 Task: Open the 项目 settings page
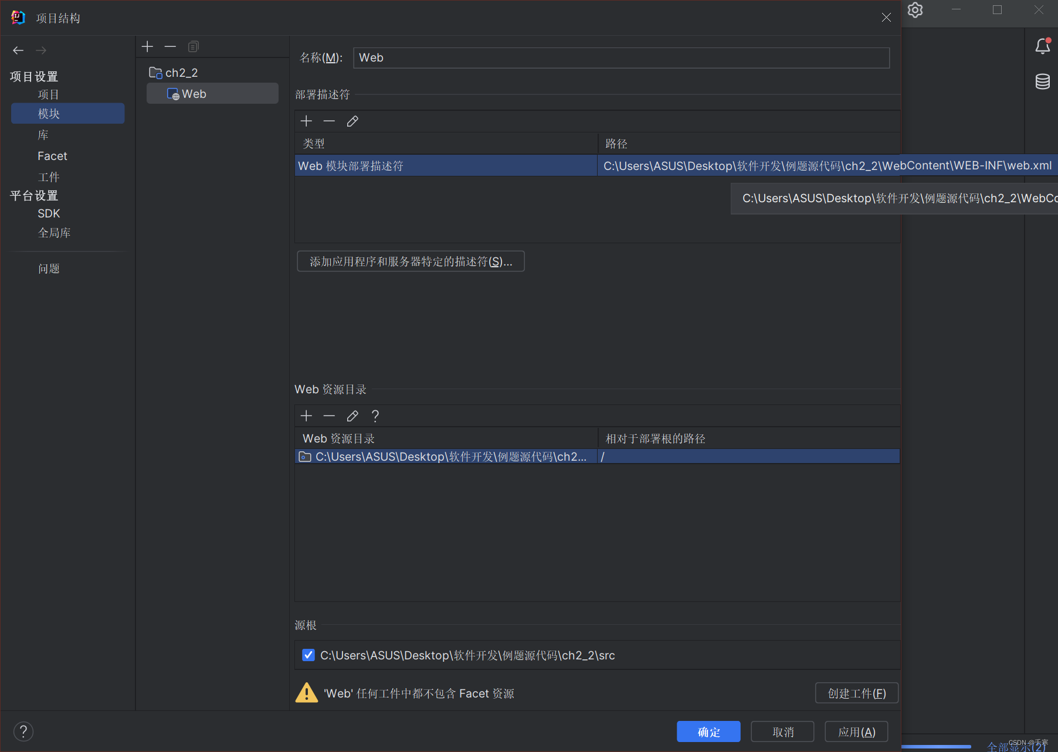click(49, 94)
